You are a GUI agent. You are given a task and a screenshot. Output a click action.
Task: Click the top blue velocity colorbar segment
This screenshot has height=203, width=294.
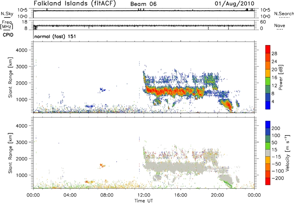coord(268,125)
